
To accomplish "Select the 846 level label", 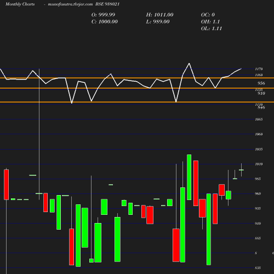I will click(261, 107).
